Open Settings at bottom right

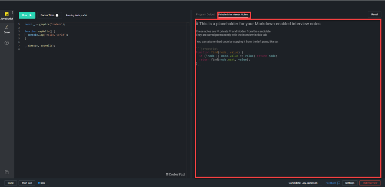(350, 183)
